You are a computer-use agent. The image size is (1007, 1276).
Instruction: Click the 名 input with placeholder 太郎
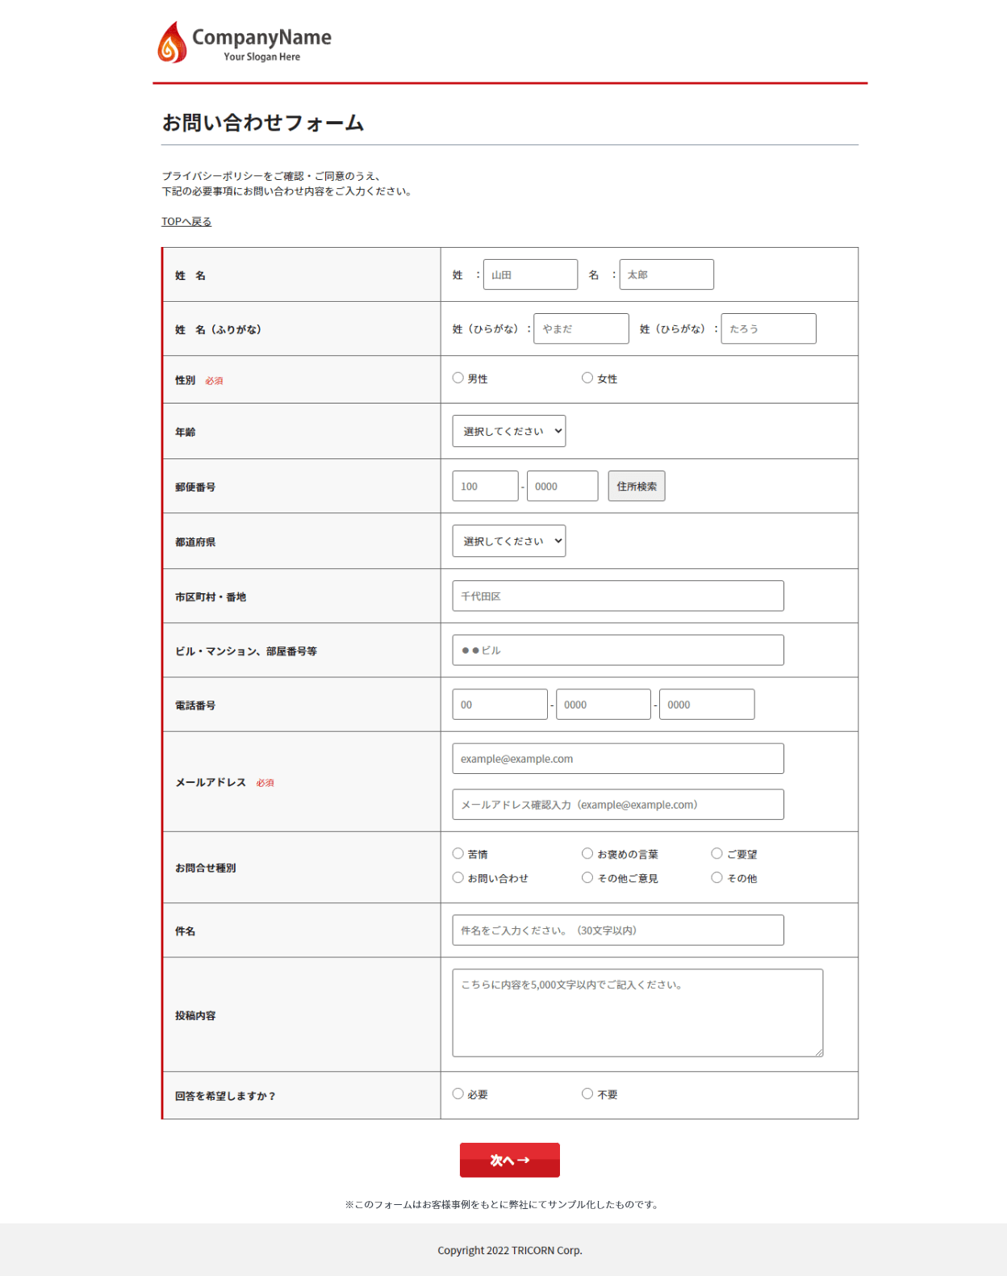coord(666,274)
